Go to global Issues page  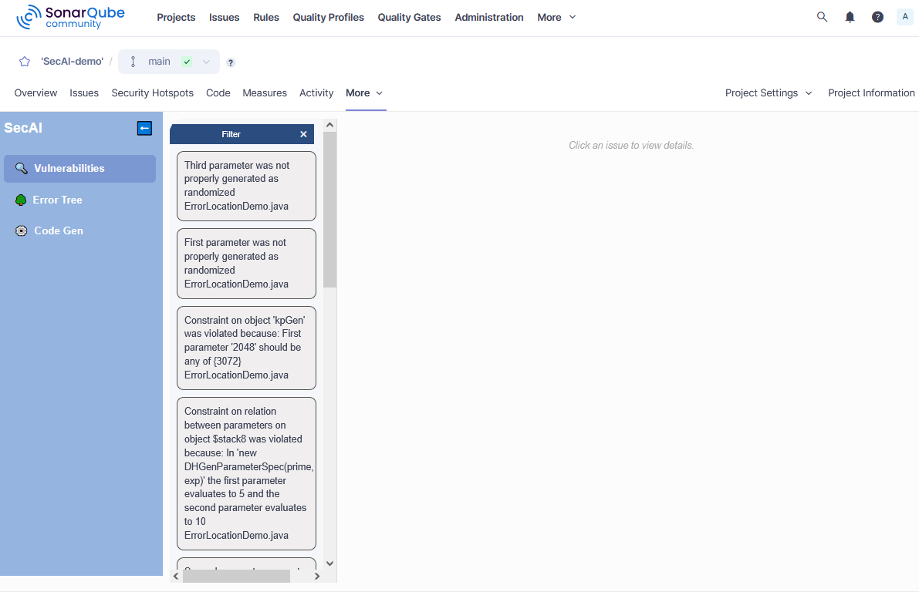[x=224, y=18]
